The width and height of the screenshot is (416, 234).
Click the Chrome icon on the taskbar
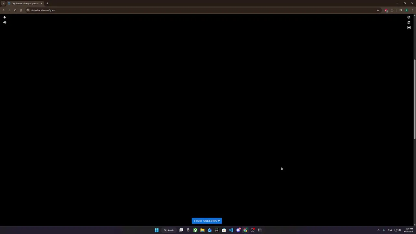point(245,230)
